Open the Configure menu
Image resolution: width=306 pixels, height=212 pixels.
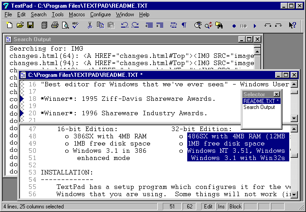pyautogui.click(x=100, y=14)
